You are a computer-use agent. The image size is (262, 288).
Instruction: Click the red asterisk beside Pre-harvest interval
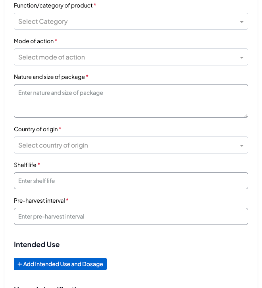67,200
